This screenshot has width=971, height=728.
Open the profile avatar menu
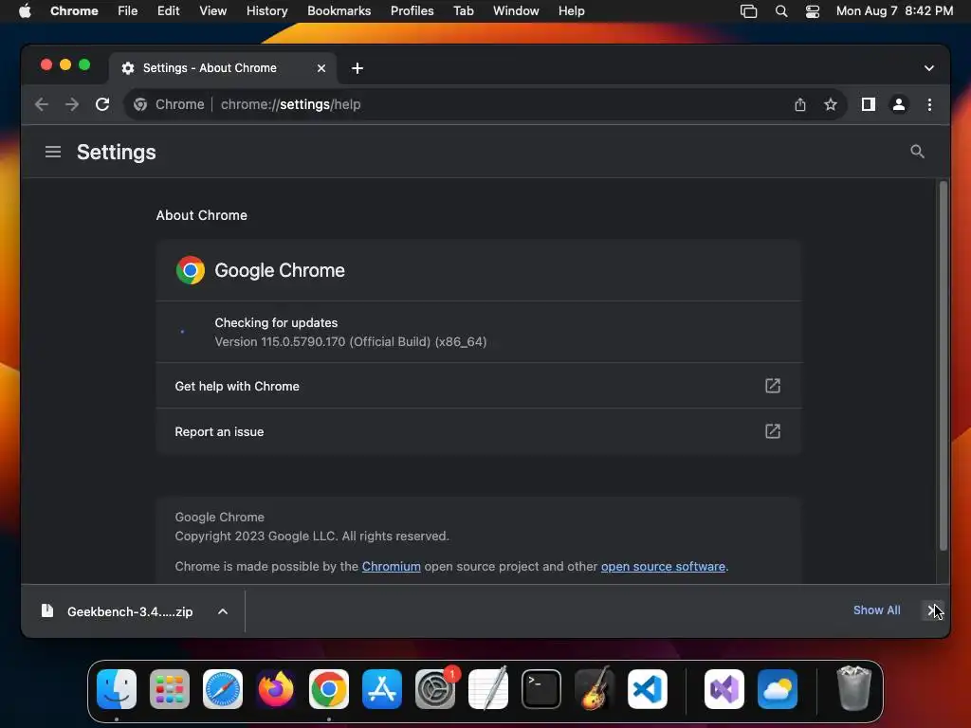point(899,104)
